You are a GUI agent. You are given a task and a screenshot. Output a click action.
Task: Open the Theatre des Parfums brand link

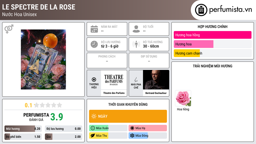114,83
